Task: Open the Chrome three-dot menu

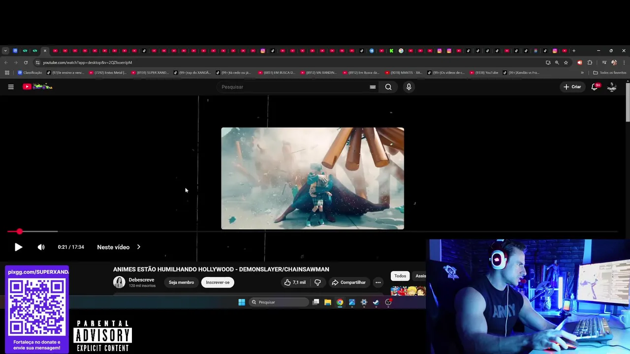Action: click(624, 62)
